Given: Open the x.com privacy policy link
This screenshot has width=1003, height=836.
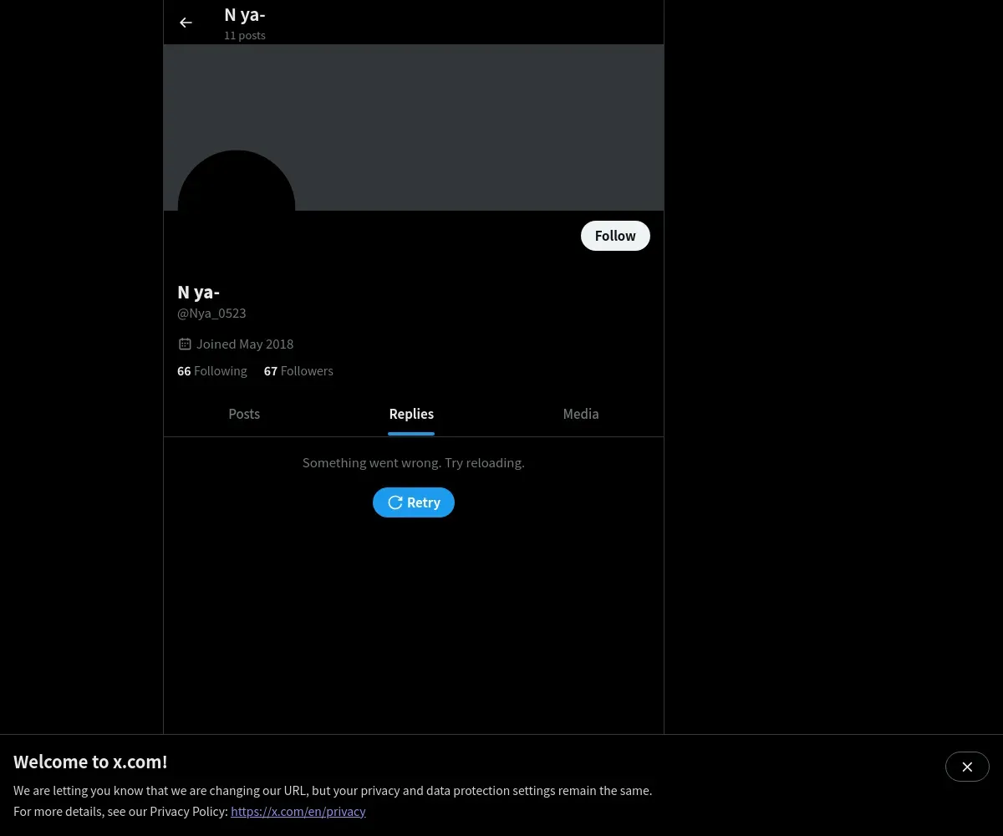Looking at the screenshot, I should tap(298, 811).
